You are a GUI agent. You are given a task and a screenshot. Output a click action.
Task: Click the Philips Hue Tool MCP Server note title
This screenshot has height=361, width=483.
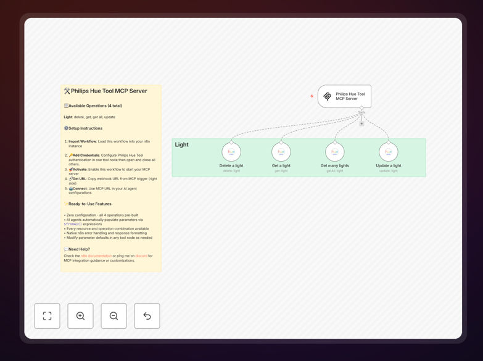pyautogui.click(x=105, y=91)
